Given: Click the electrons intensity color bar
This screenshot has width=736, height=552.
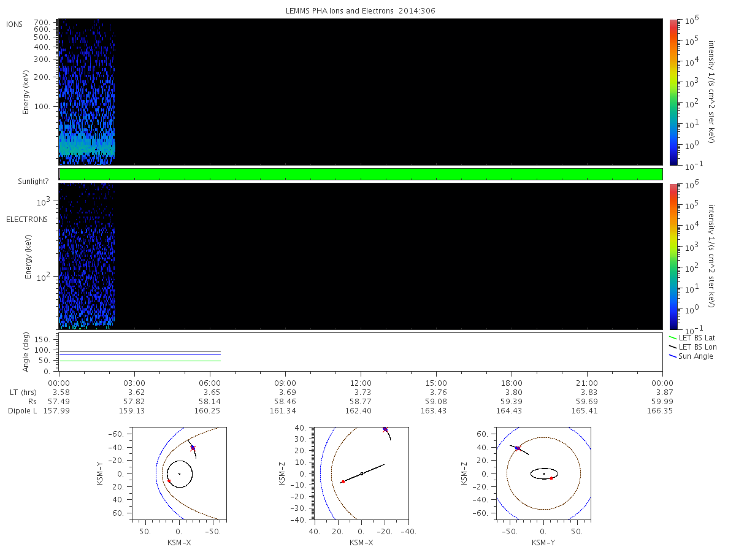Looking at the screenshot, I should tap(673, 256).
